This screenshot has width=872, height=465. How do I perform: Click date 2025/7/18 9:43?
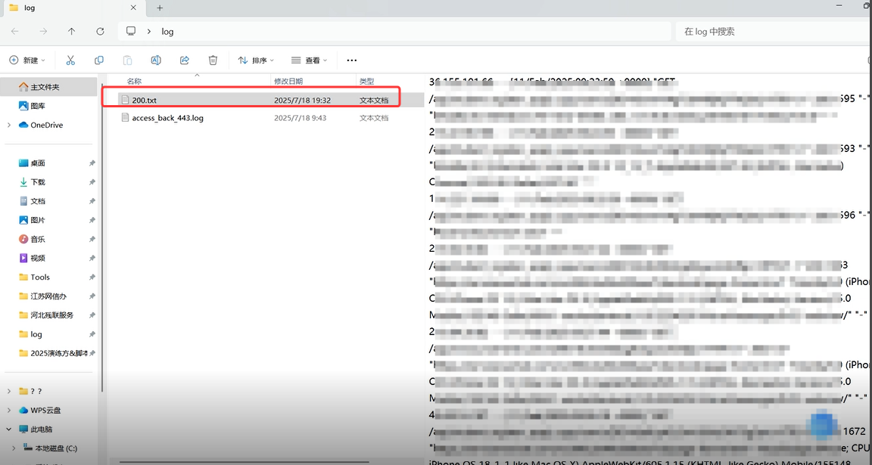(x=301, y=118)
